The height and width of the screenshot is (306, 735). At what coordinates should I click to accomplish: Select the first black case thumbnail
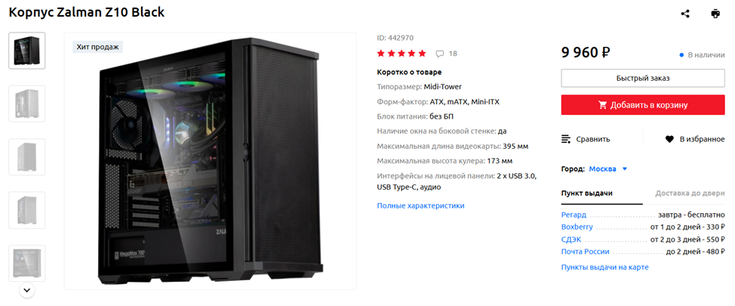pyautogui.click(x=26, y=51)
